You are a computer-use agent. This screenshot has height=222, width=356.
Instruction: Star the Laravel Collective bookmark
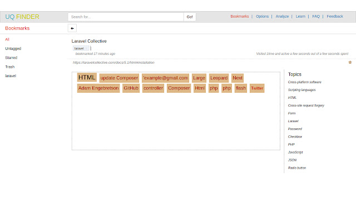coord(350,62)
